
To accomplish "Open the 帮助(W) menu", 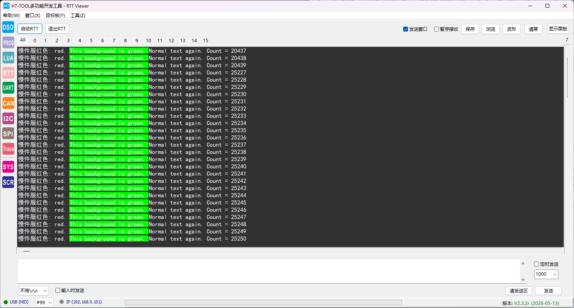I will tap(11, 16).
